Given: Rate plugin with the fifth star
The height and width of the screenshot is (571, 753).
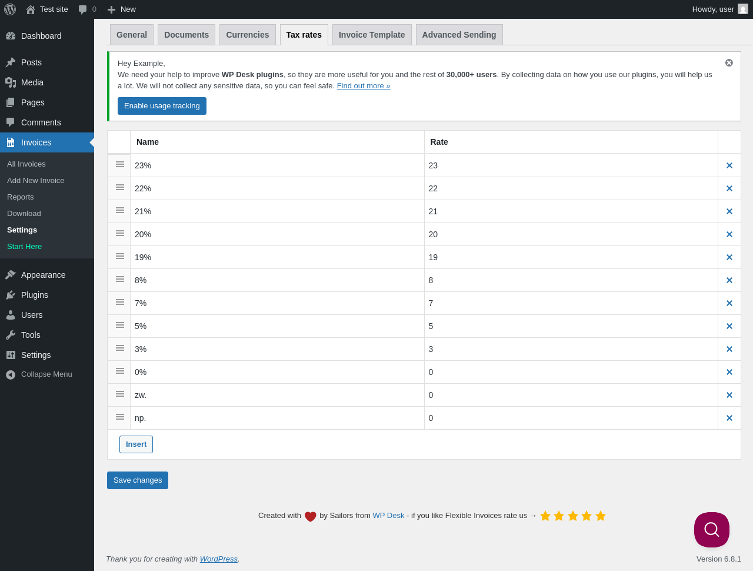Looking at the screenshot, I should (x=601, y=516).
